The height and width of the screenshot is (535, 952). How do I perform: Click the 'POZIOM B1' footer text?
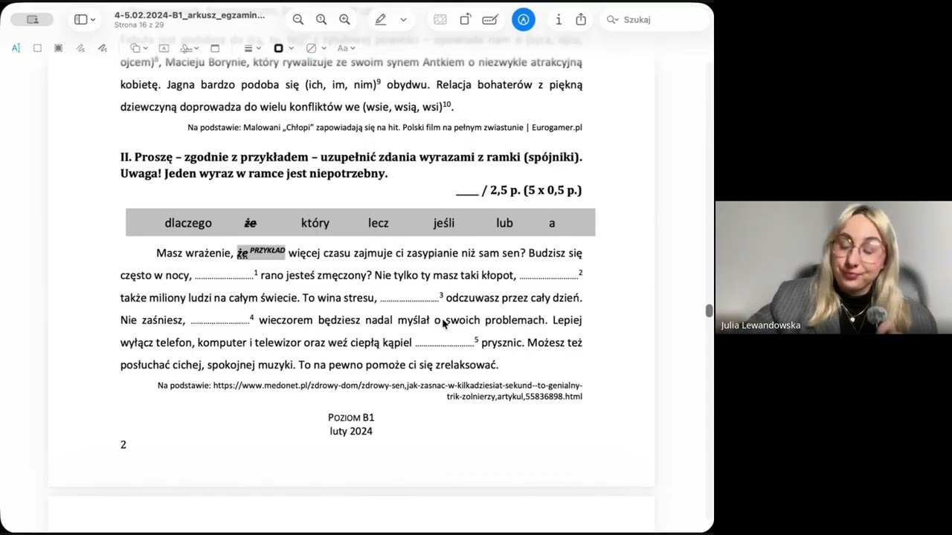[x=351, y=418]
